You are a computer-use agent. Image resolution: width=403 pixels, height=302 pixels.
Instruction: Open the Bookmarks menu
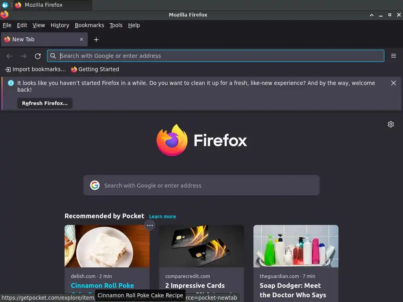(89, 25)
